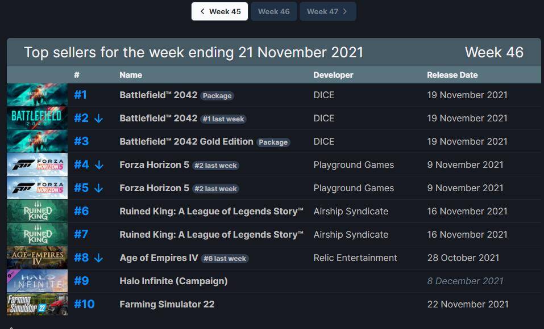Viewport: 544px width, 329px height.
Task: Open Battlefield 2042 Gold Edition title link
Action: tap(186, 141)
